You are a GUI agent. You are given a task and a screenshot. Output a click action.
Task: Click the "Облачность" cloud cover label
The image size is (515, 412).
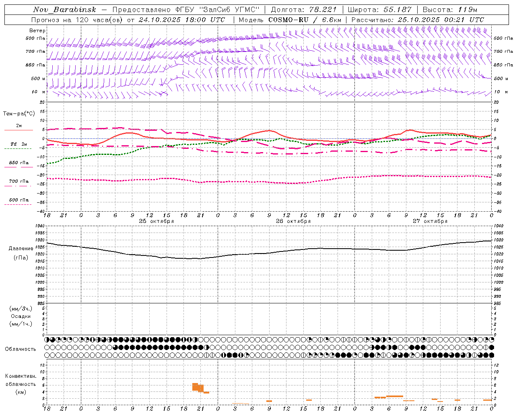(x=21, y=349)
